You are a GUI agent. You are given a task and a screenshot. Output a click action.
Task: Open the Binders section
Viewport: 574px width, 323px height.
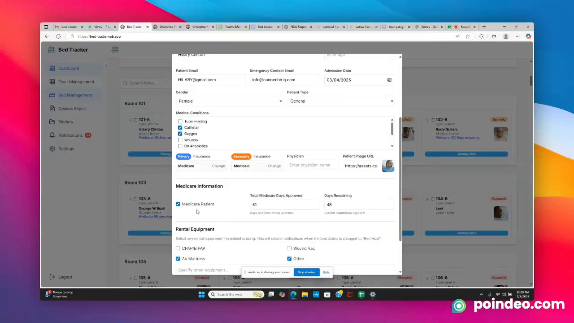65,122
